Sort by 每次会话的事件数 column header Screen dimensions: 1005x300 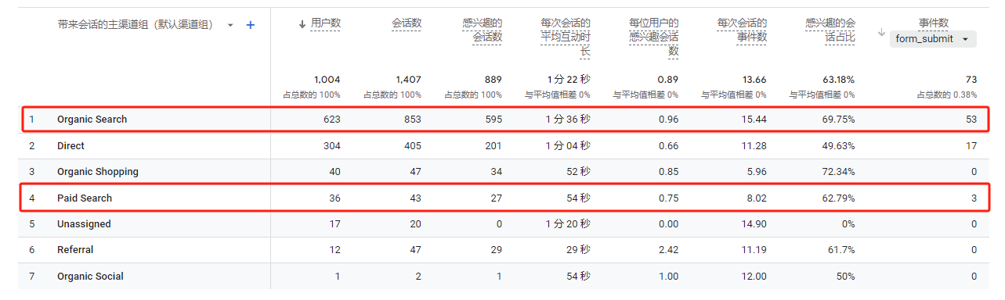tap(742, 30)
